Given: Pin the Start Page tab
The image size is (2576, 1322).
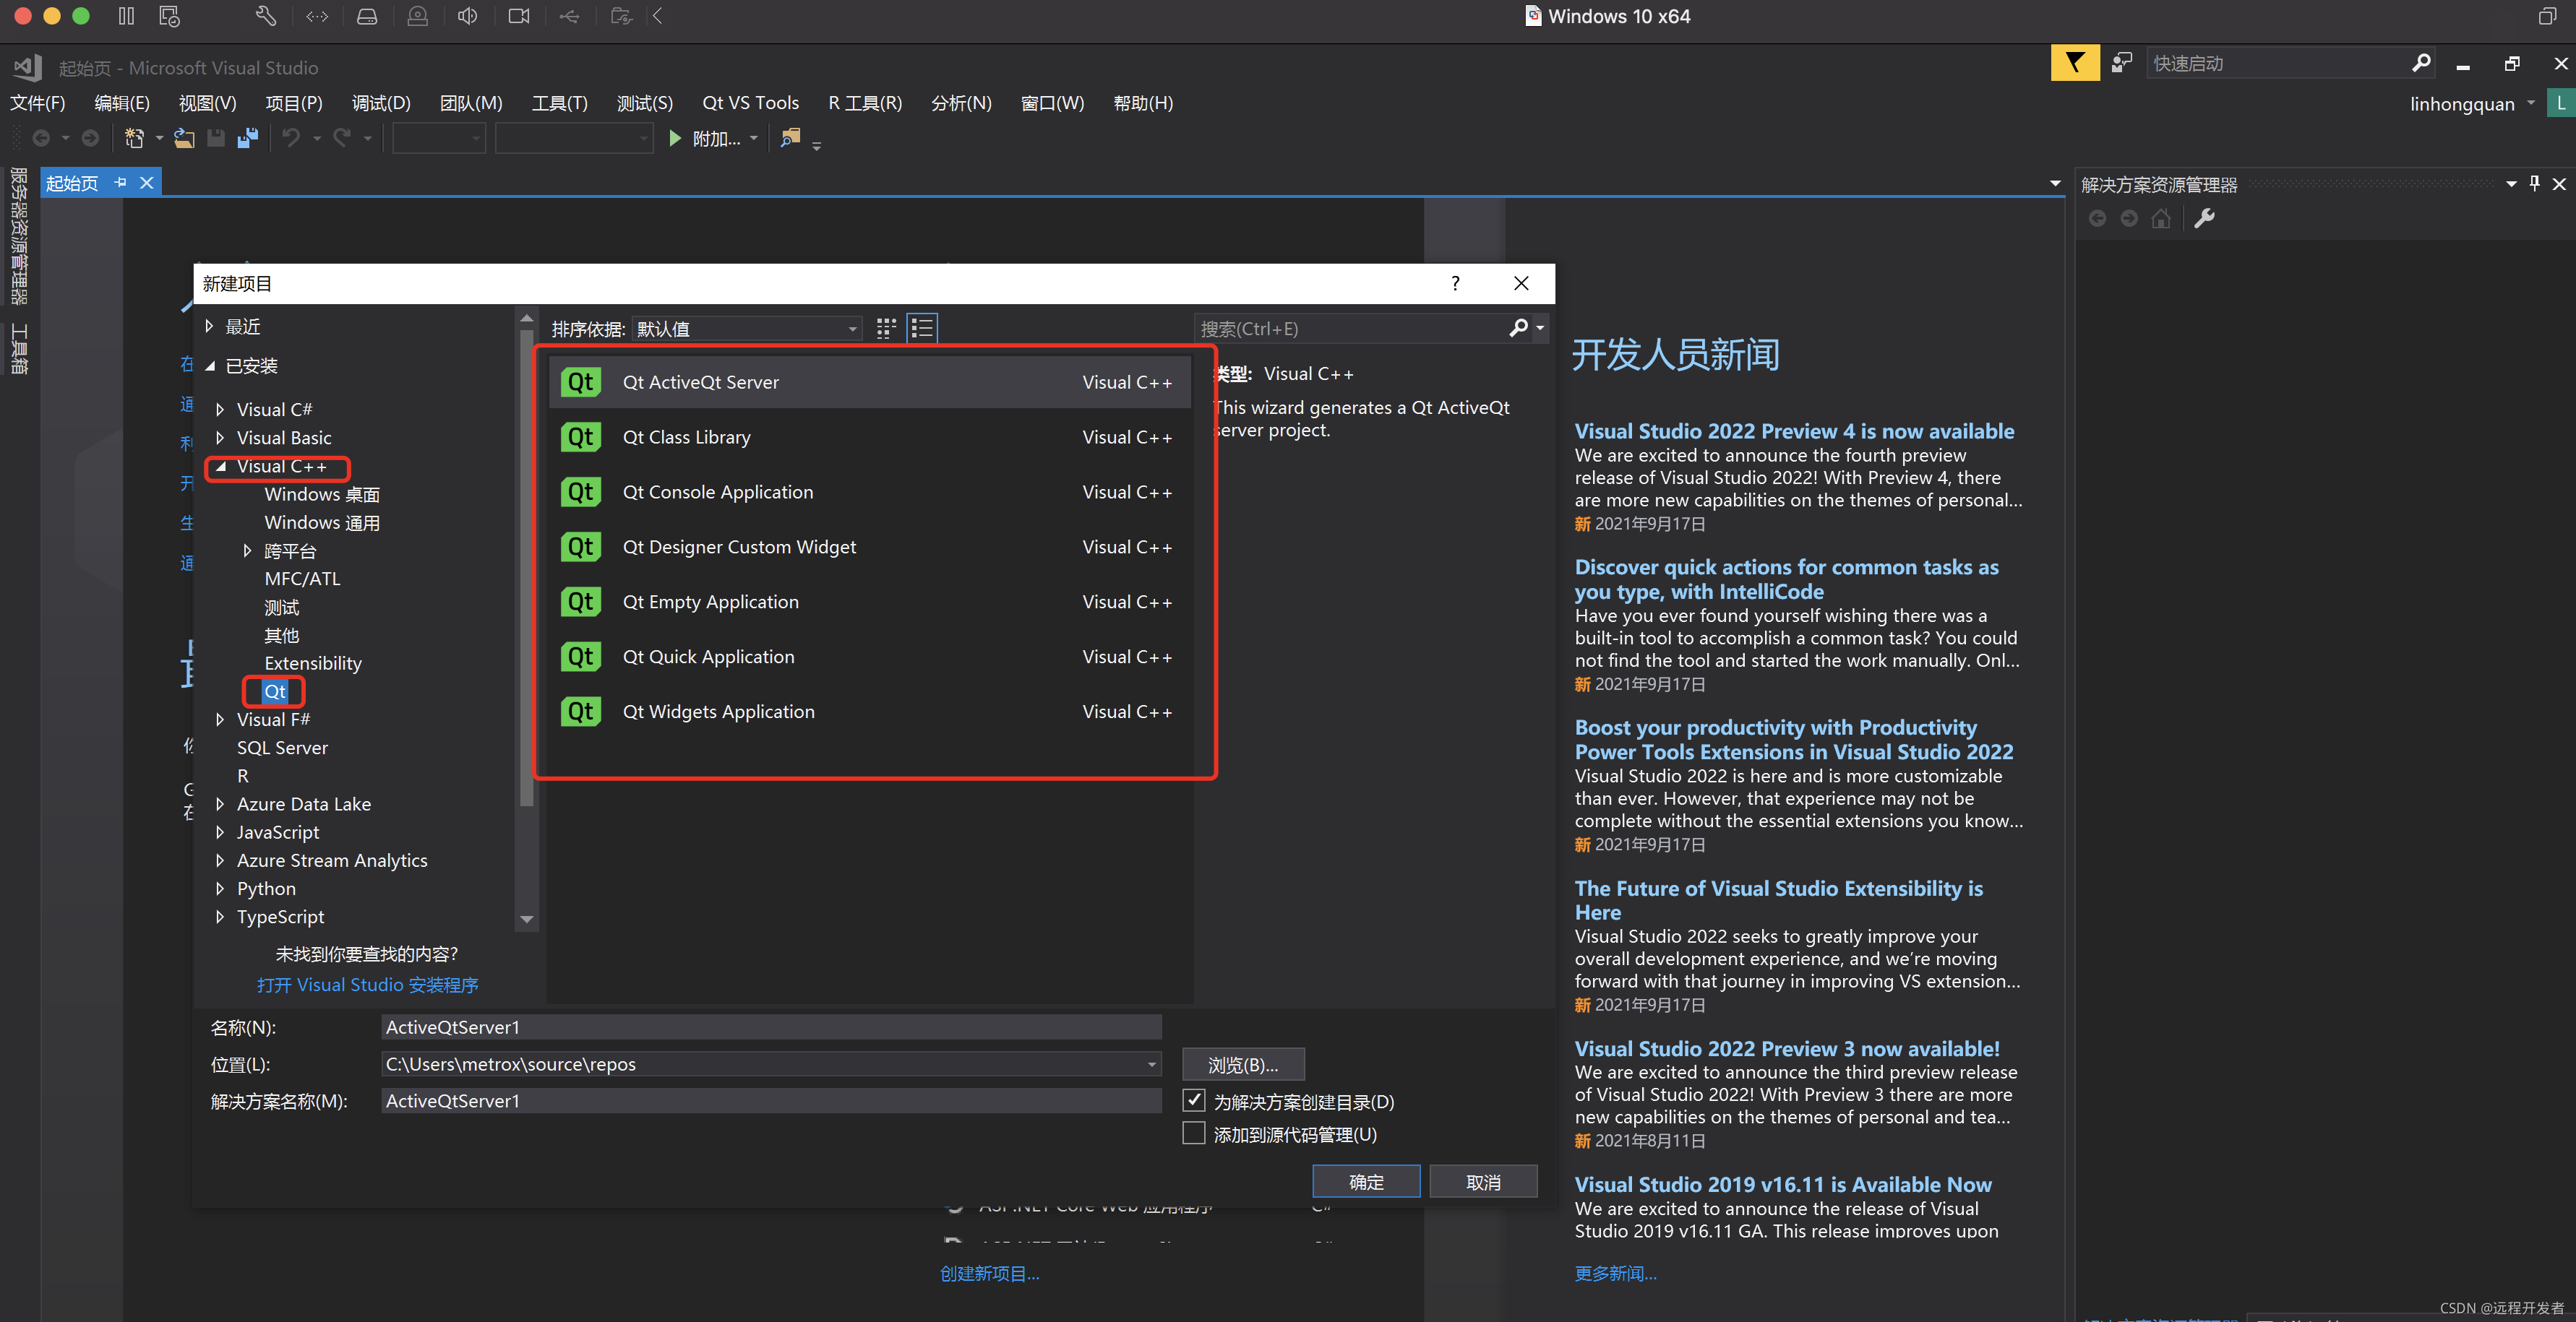Looking at the screenshot, I should 121,182.
